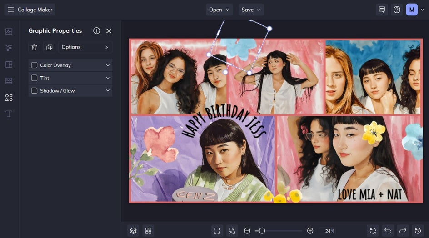Screen dimensions: 429x238
Task: Delete the selected graphic with trash icon
Action: tap(34, 47)
